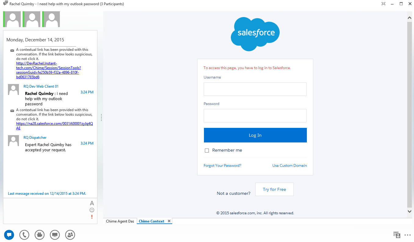This screenshot has height=242, width=414.
Task: Click the RQ Dispatcher sender name
Action: point(35,138)
